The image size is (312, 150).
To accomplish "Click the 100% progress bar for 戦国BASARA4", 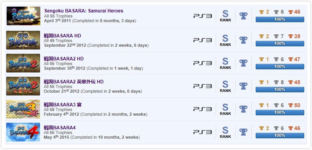I will (280, 136).
